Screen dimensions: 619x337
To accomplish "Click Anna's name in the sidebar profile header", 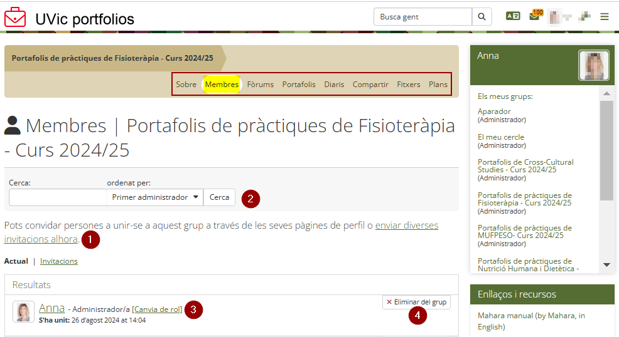I will (488, 56).
